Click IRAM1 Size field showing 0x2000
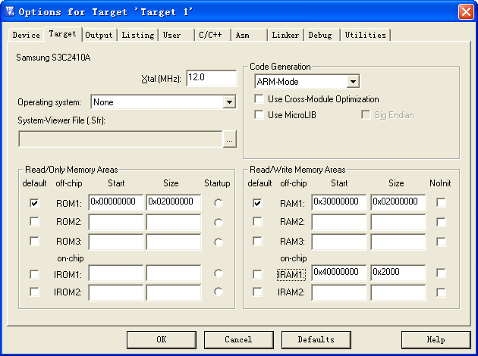478x356 pixels. point(398,273)
